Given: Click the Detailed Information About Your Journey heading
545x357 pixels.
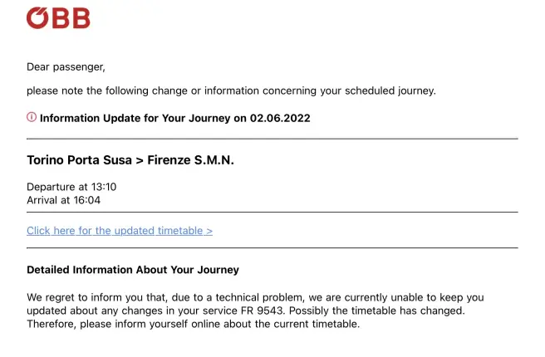Looking at the screenshot, I should (x=133, y=270).
